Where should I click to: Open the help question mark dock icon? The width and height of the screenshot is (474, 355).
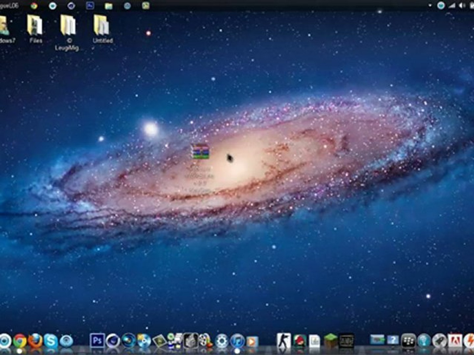pos(393,340)
